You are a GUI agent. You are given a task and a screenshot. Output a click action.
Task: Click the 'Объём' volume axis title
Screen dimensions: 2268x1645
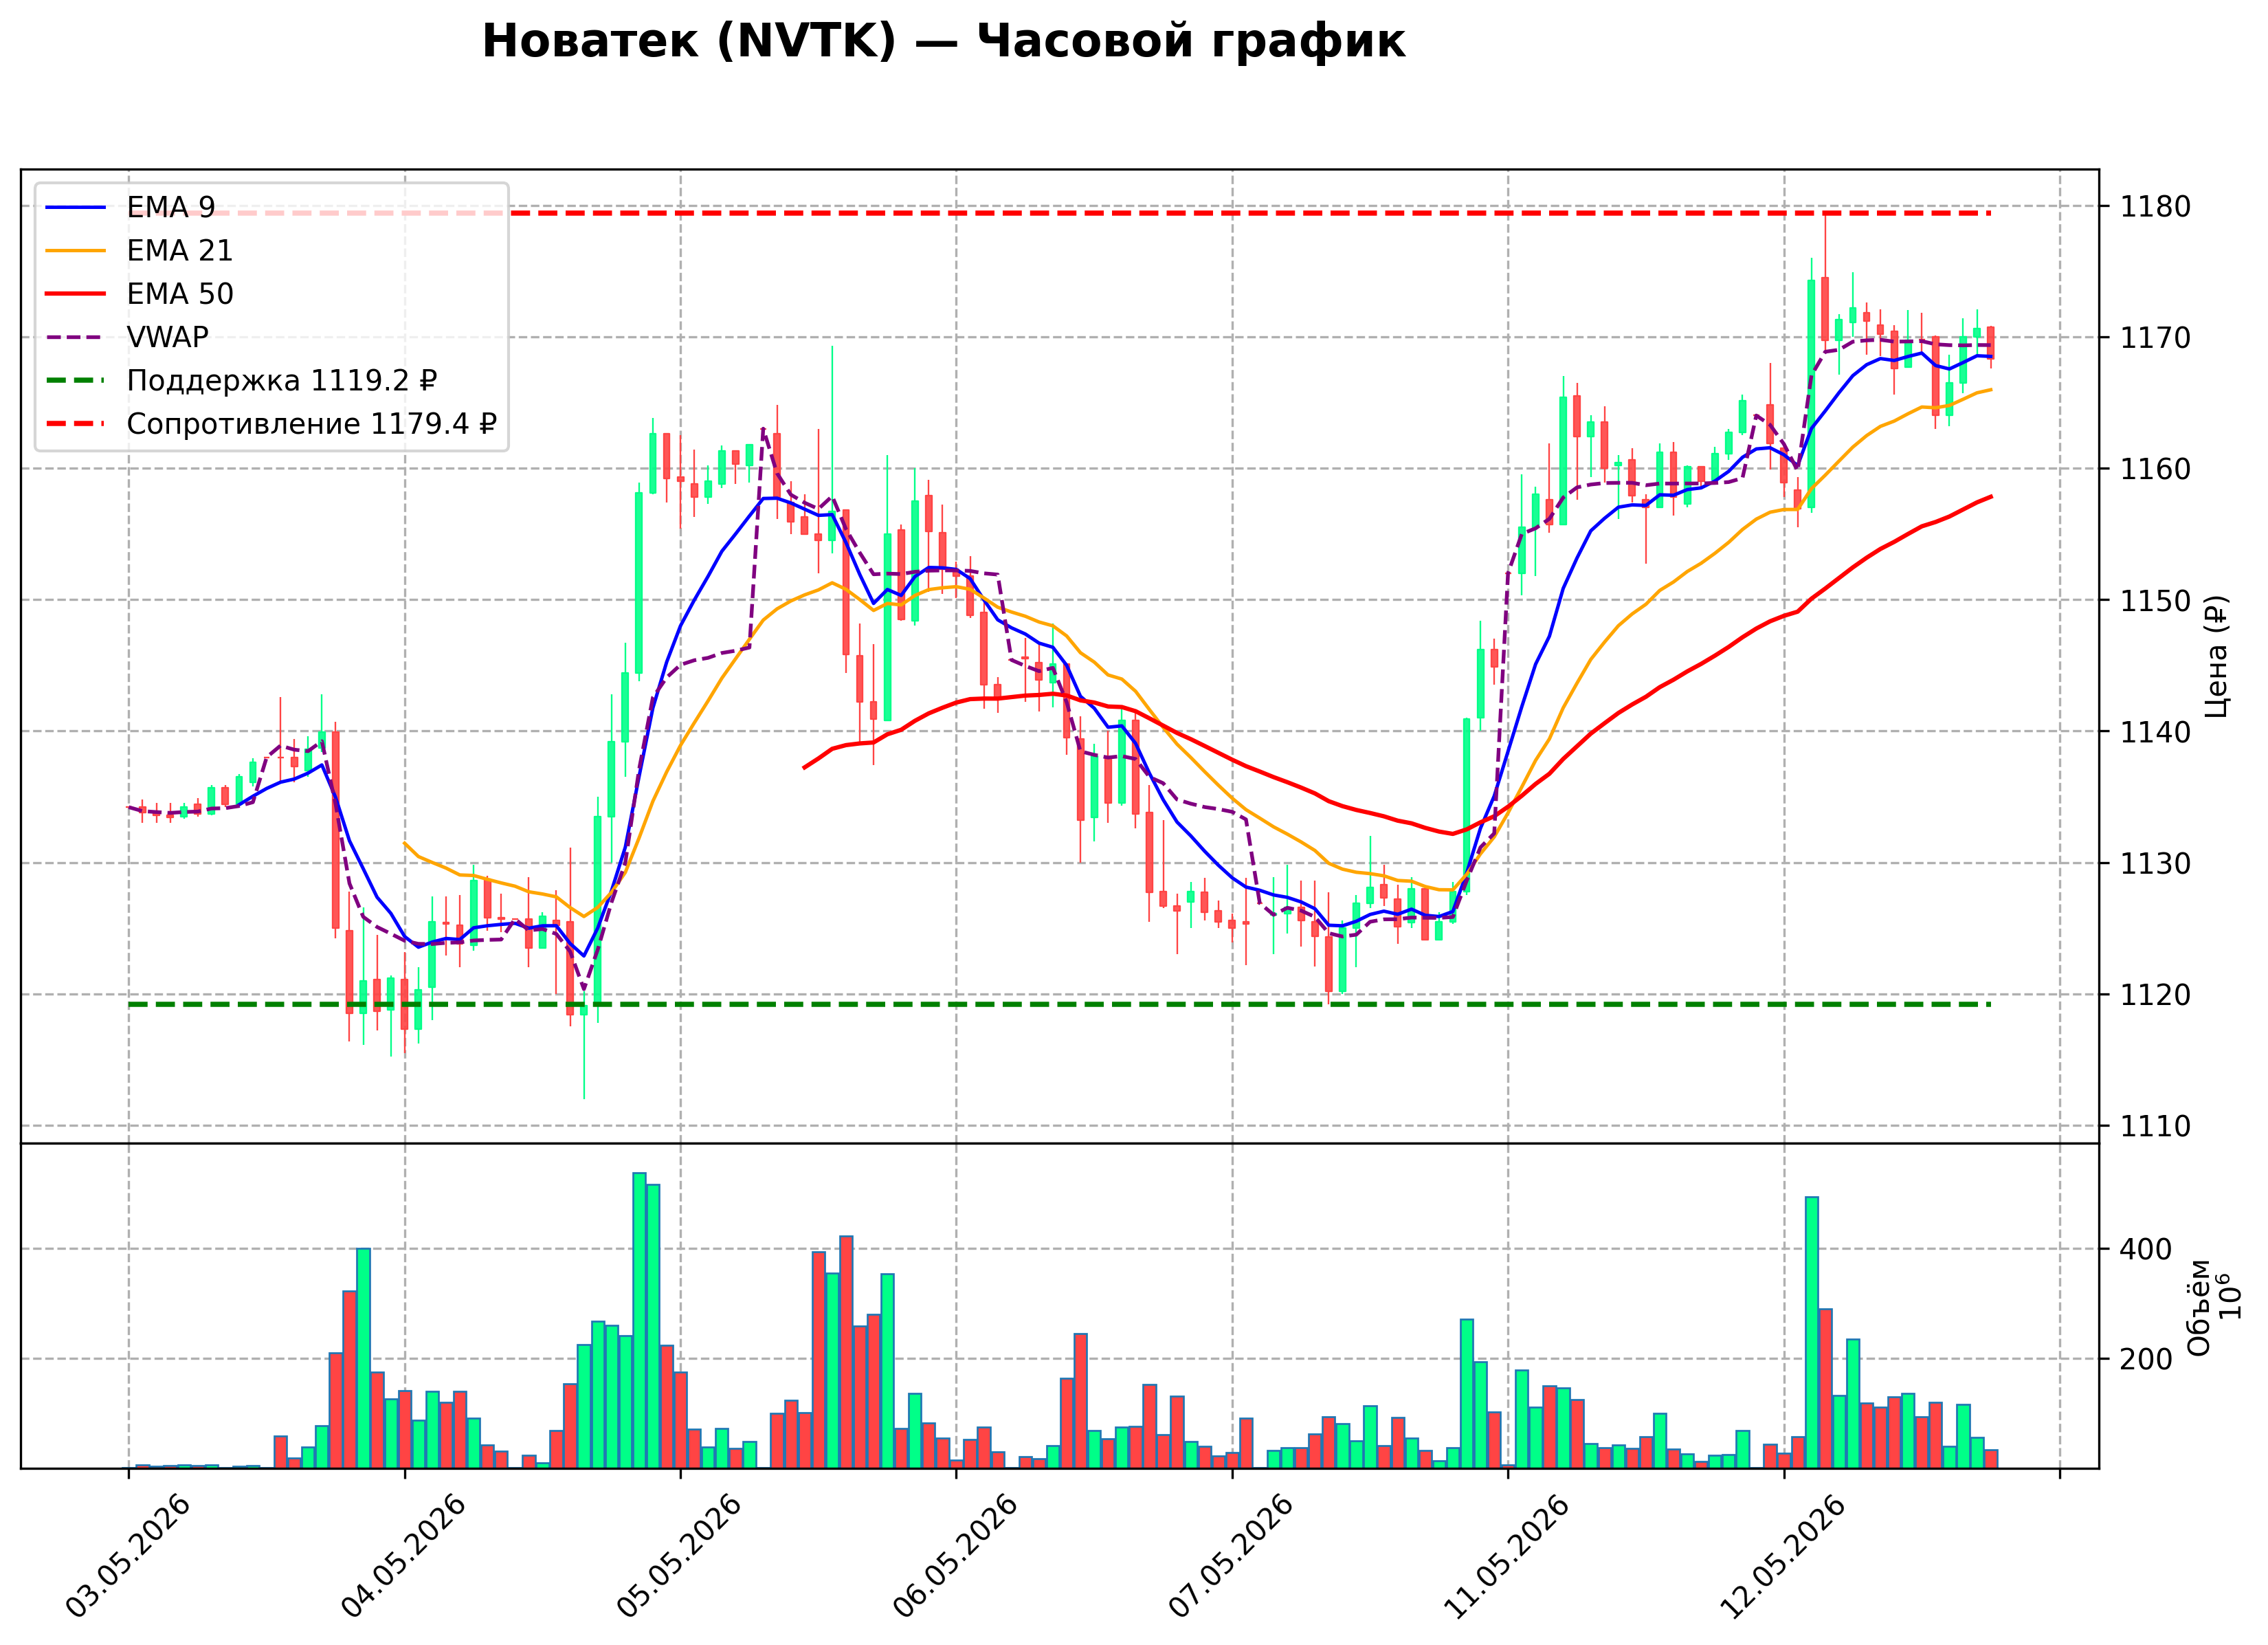2199,1307
